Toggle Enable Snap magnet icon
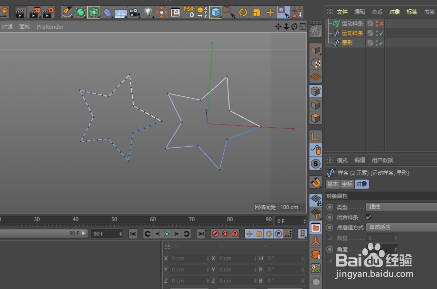 pos(316,182)
